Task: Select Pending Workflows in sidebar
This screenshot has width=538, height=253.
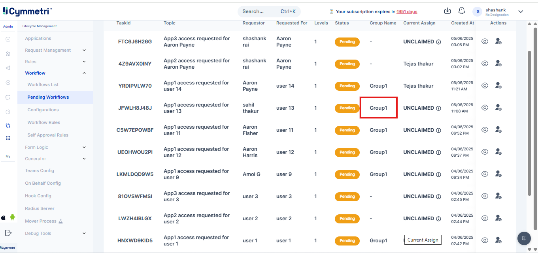Action: [x=55, y=97]
